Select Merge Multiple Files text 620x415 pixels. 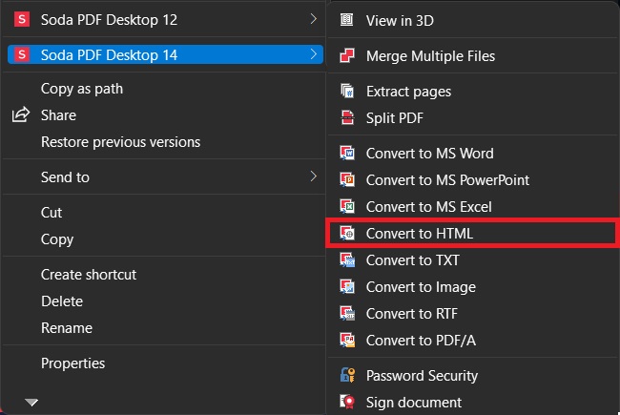point(430,56)
